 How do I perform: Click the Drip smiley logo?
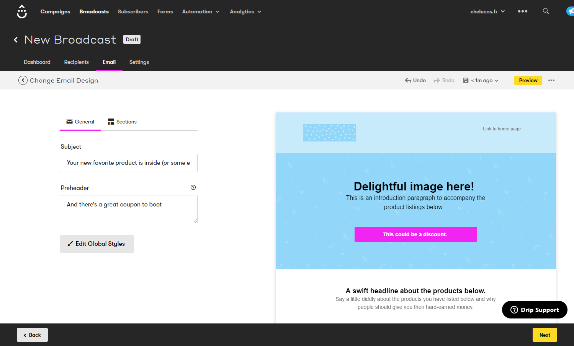pos(22,11)
